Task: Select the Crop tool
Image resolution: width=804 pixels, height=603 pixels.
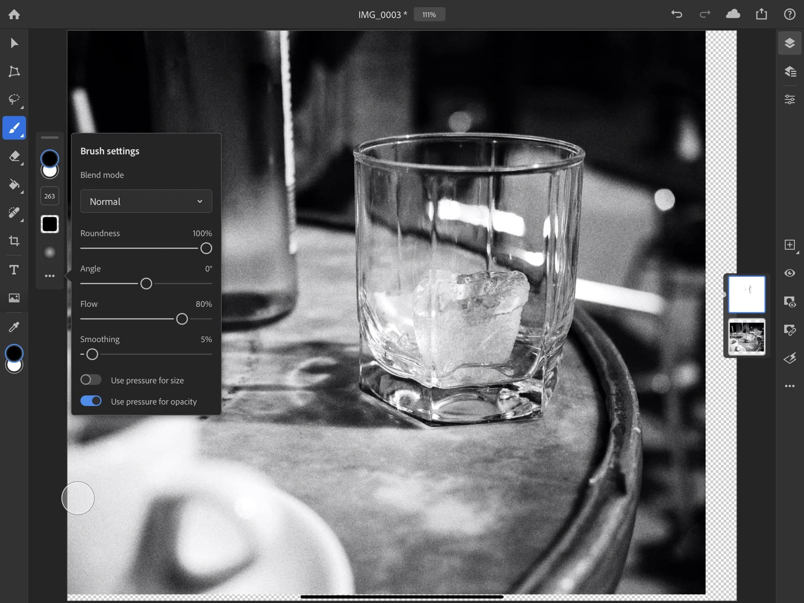Action: [14, 241]
